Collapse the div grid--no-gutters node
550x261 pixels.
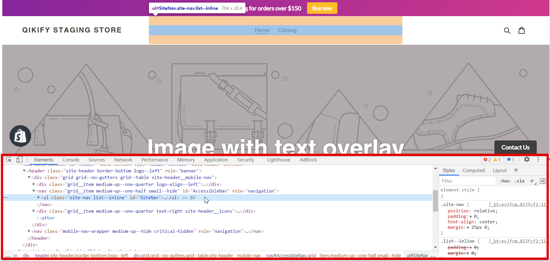[29, 177]
